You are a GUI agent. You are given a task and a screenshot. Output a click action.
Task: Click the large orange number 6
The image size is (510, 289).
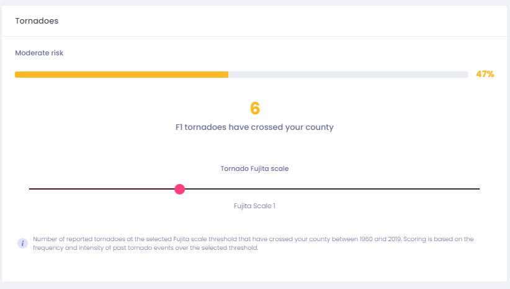point(255,108)
